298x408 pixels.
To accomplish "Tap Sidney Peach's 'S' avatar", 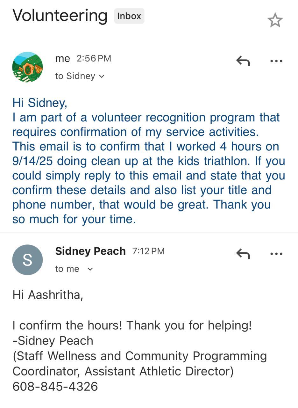I will pos(27,260).
